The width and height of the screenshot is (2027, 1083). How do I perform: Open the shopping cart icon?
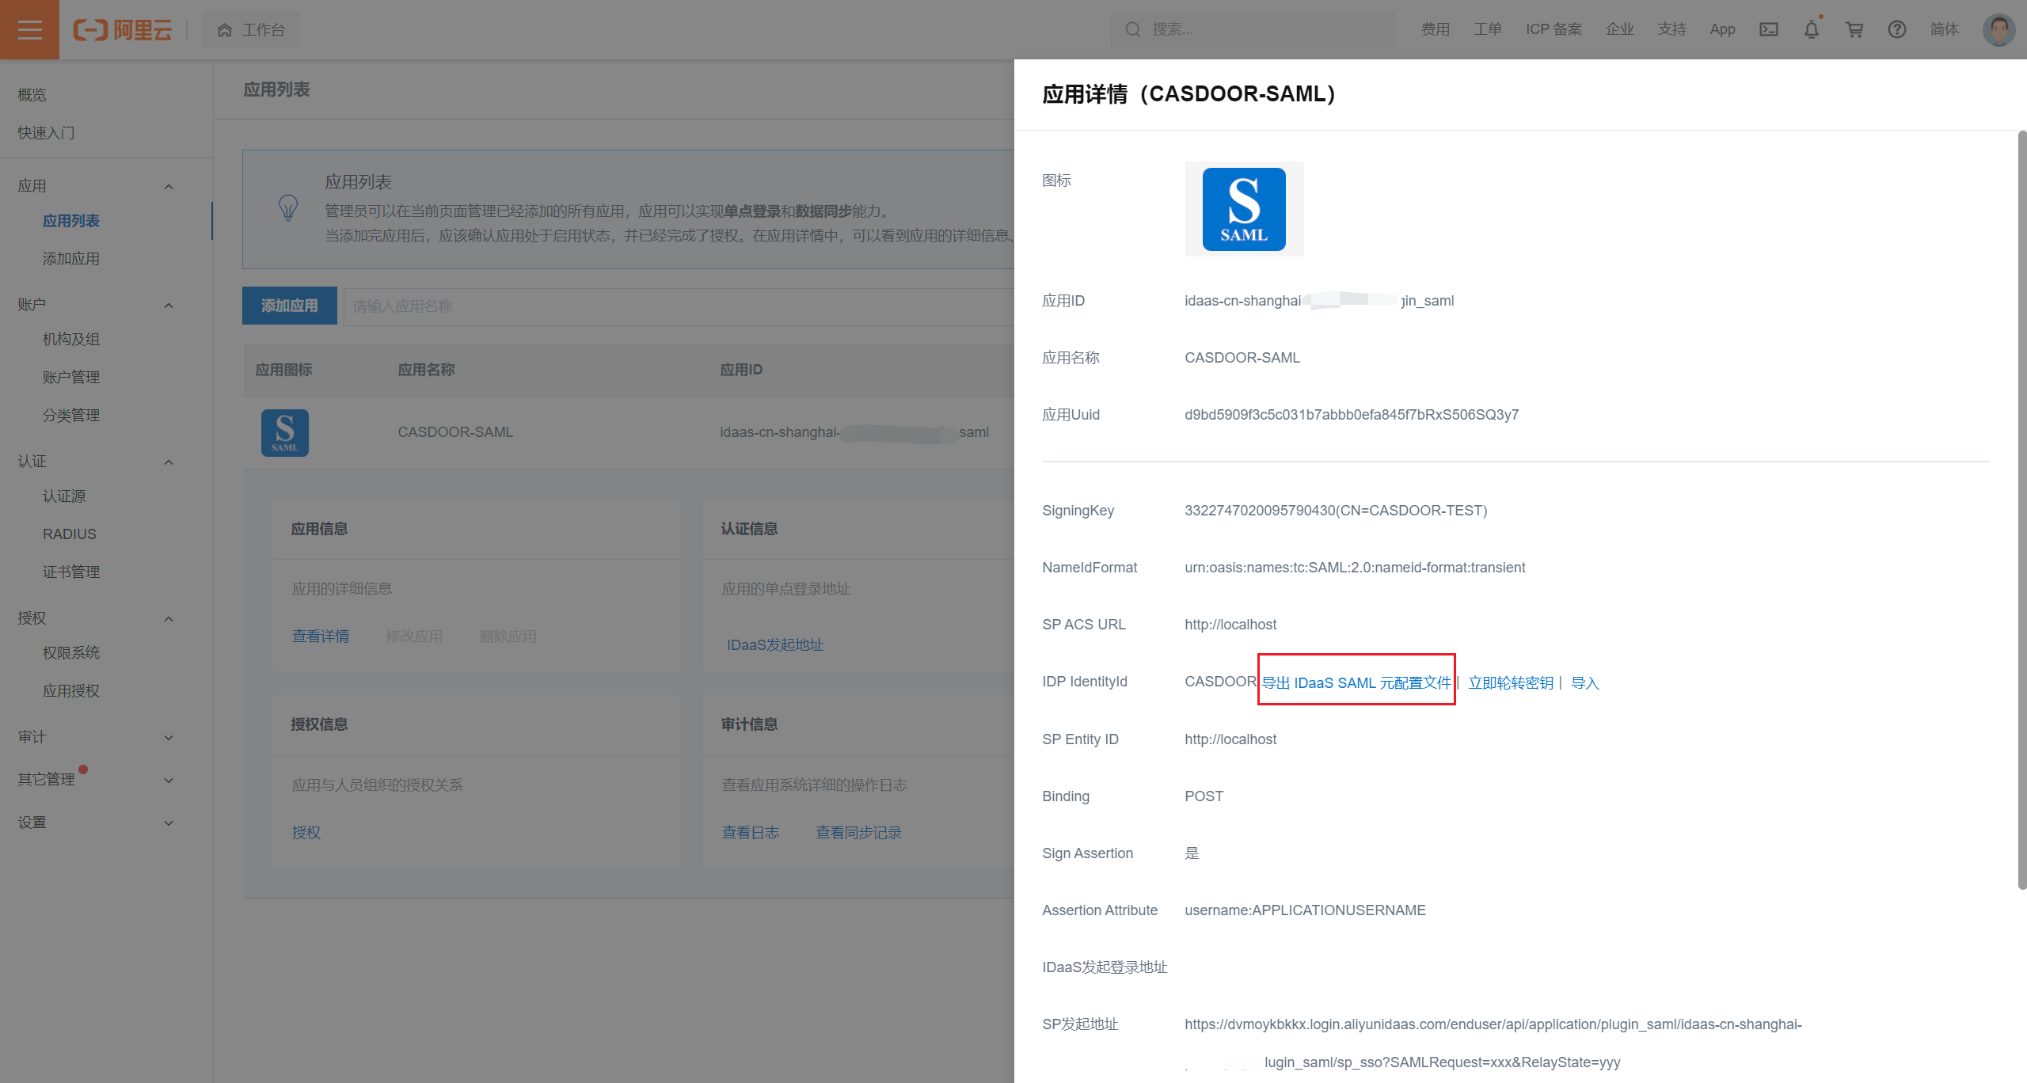(x=1854, y=29)
